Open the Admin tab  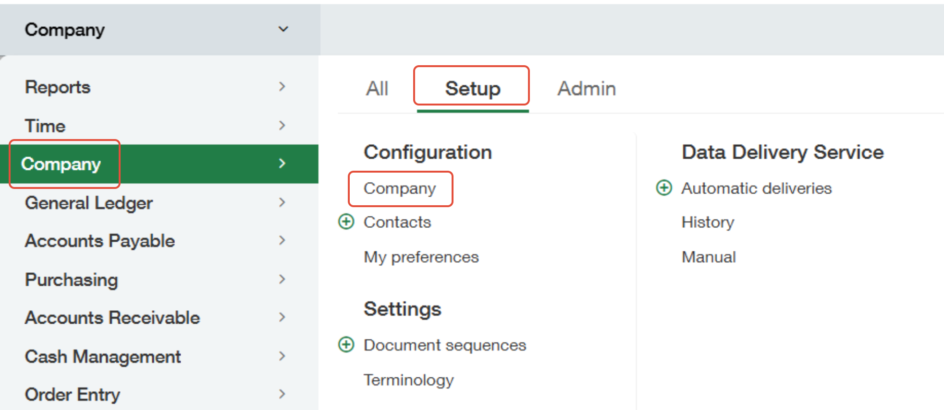tap(586, 89)
